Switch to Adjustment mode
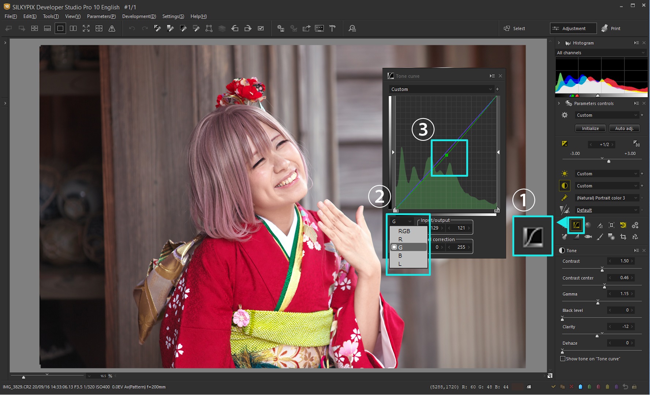 (573, 29)
